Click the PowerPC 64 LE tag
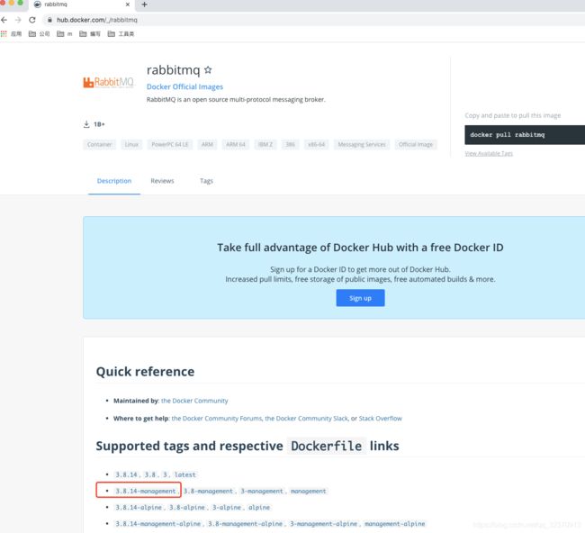 tap(170, 144)
